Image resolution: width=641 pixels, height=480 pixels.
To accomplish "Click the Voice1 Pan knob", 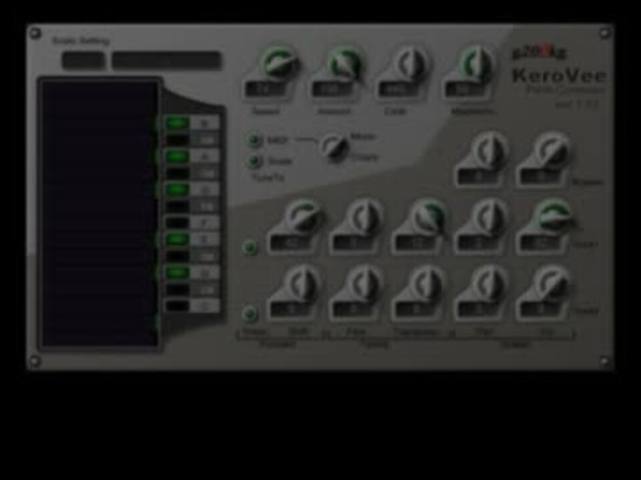I will click(489, 217).
